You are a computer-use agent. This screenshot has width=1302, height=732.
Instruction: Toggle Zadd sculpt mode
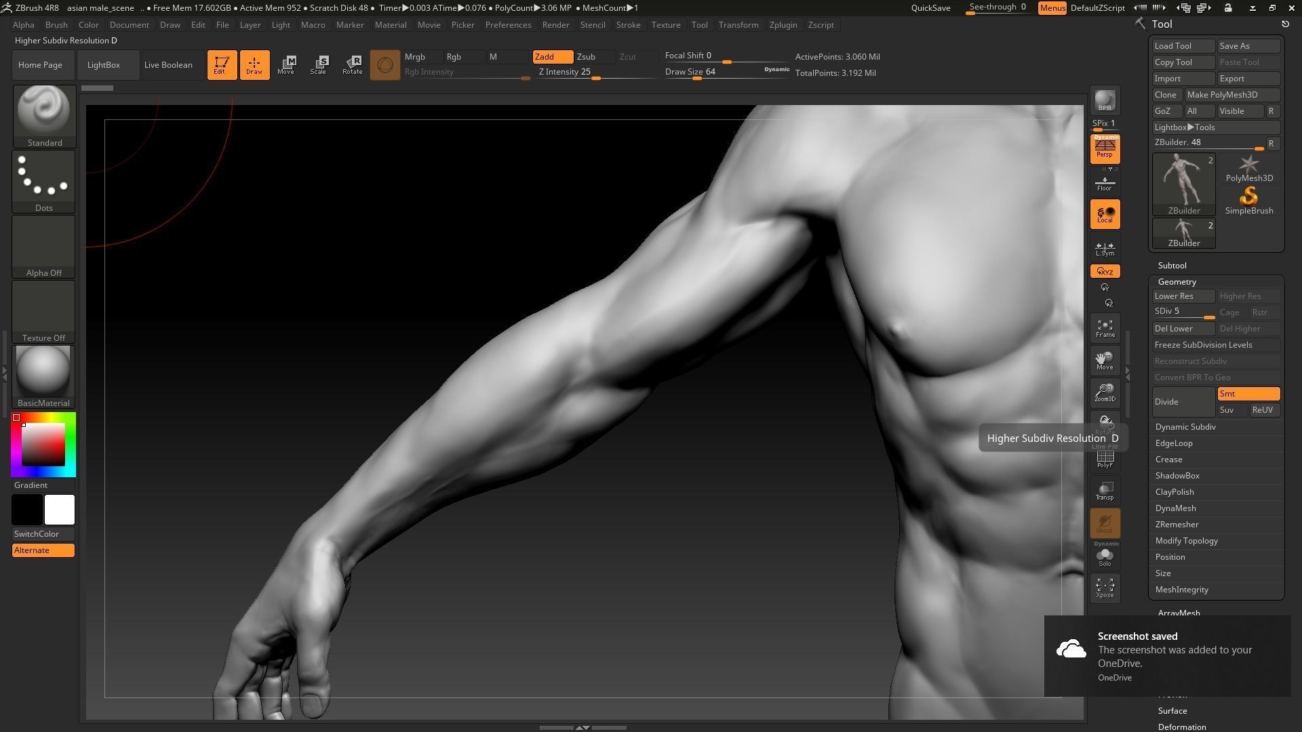[x=553, y=57]
